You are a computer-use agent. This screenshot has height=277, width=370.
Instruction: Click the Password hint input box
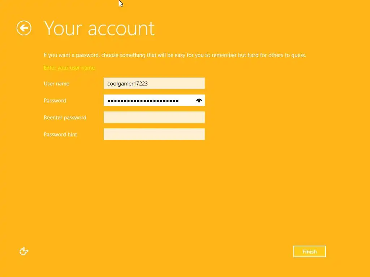154,134
